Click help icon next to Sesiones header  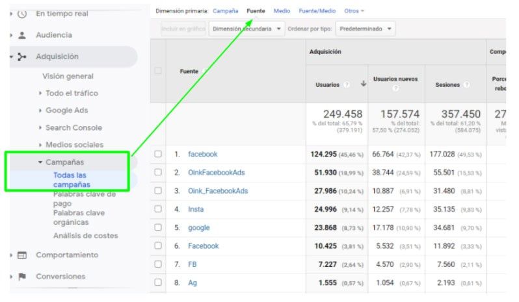pyautogui.click(x=467, y=84)
